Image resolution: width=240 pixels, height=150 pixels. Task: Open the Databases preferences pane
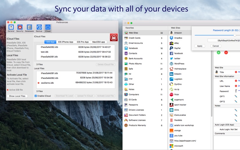[x=29, y=28]
